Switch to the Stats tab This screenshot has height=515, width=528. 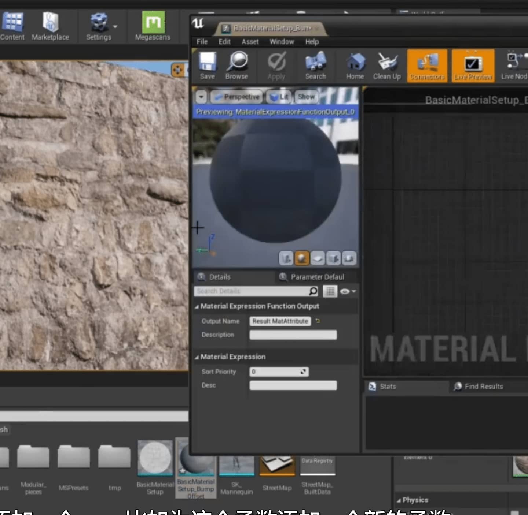pos(388,387)
